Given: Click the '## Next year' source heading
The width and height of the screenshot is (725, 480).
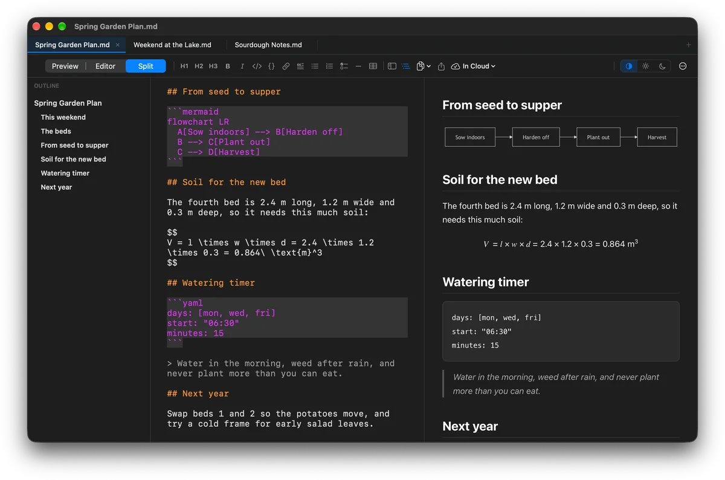Looking at the screenshot, I should coord(198,394).
